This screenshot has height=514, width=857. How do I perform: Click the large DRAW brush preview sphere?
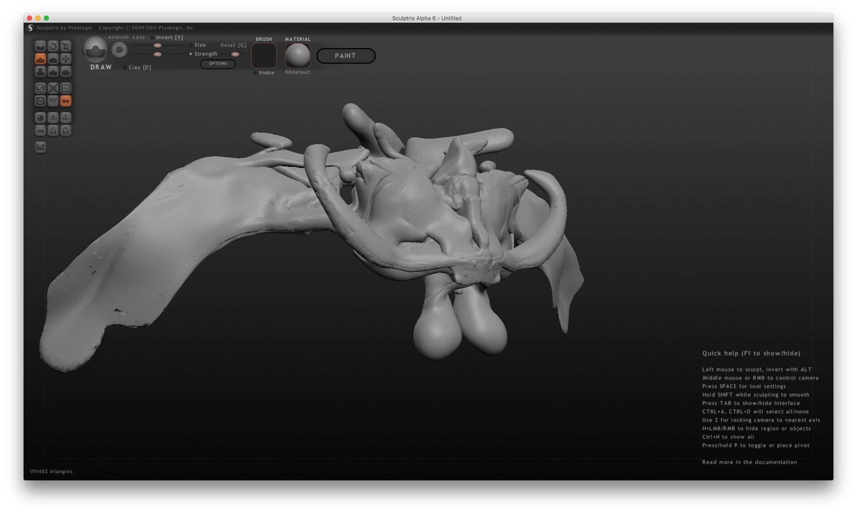pos(95,49)
